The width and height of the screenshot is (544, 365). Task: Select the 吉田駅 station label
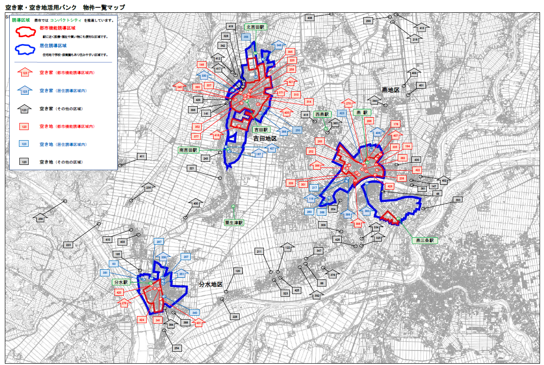[x=261, y=130]
